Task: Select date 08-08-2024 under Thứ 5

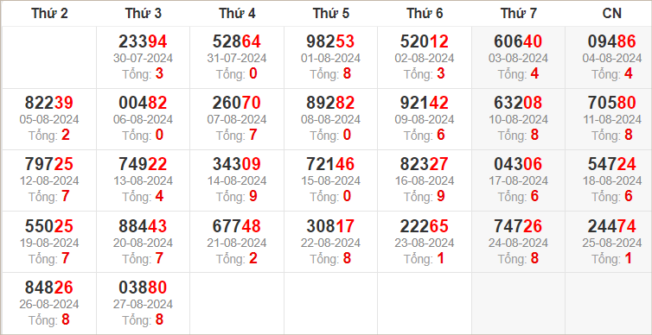Action: [330, 119]
